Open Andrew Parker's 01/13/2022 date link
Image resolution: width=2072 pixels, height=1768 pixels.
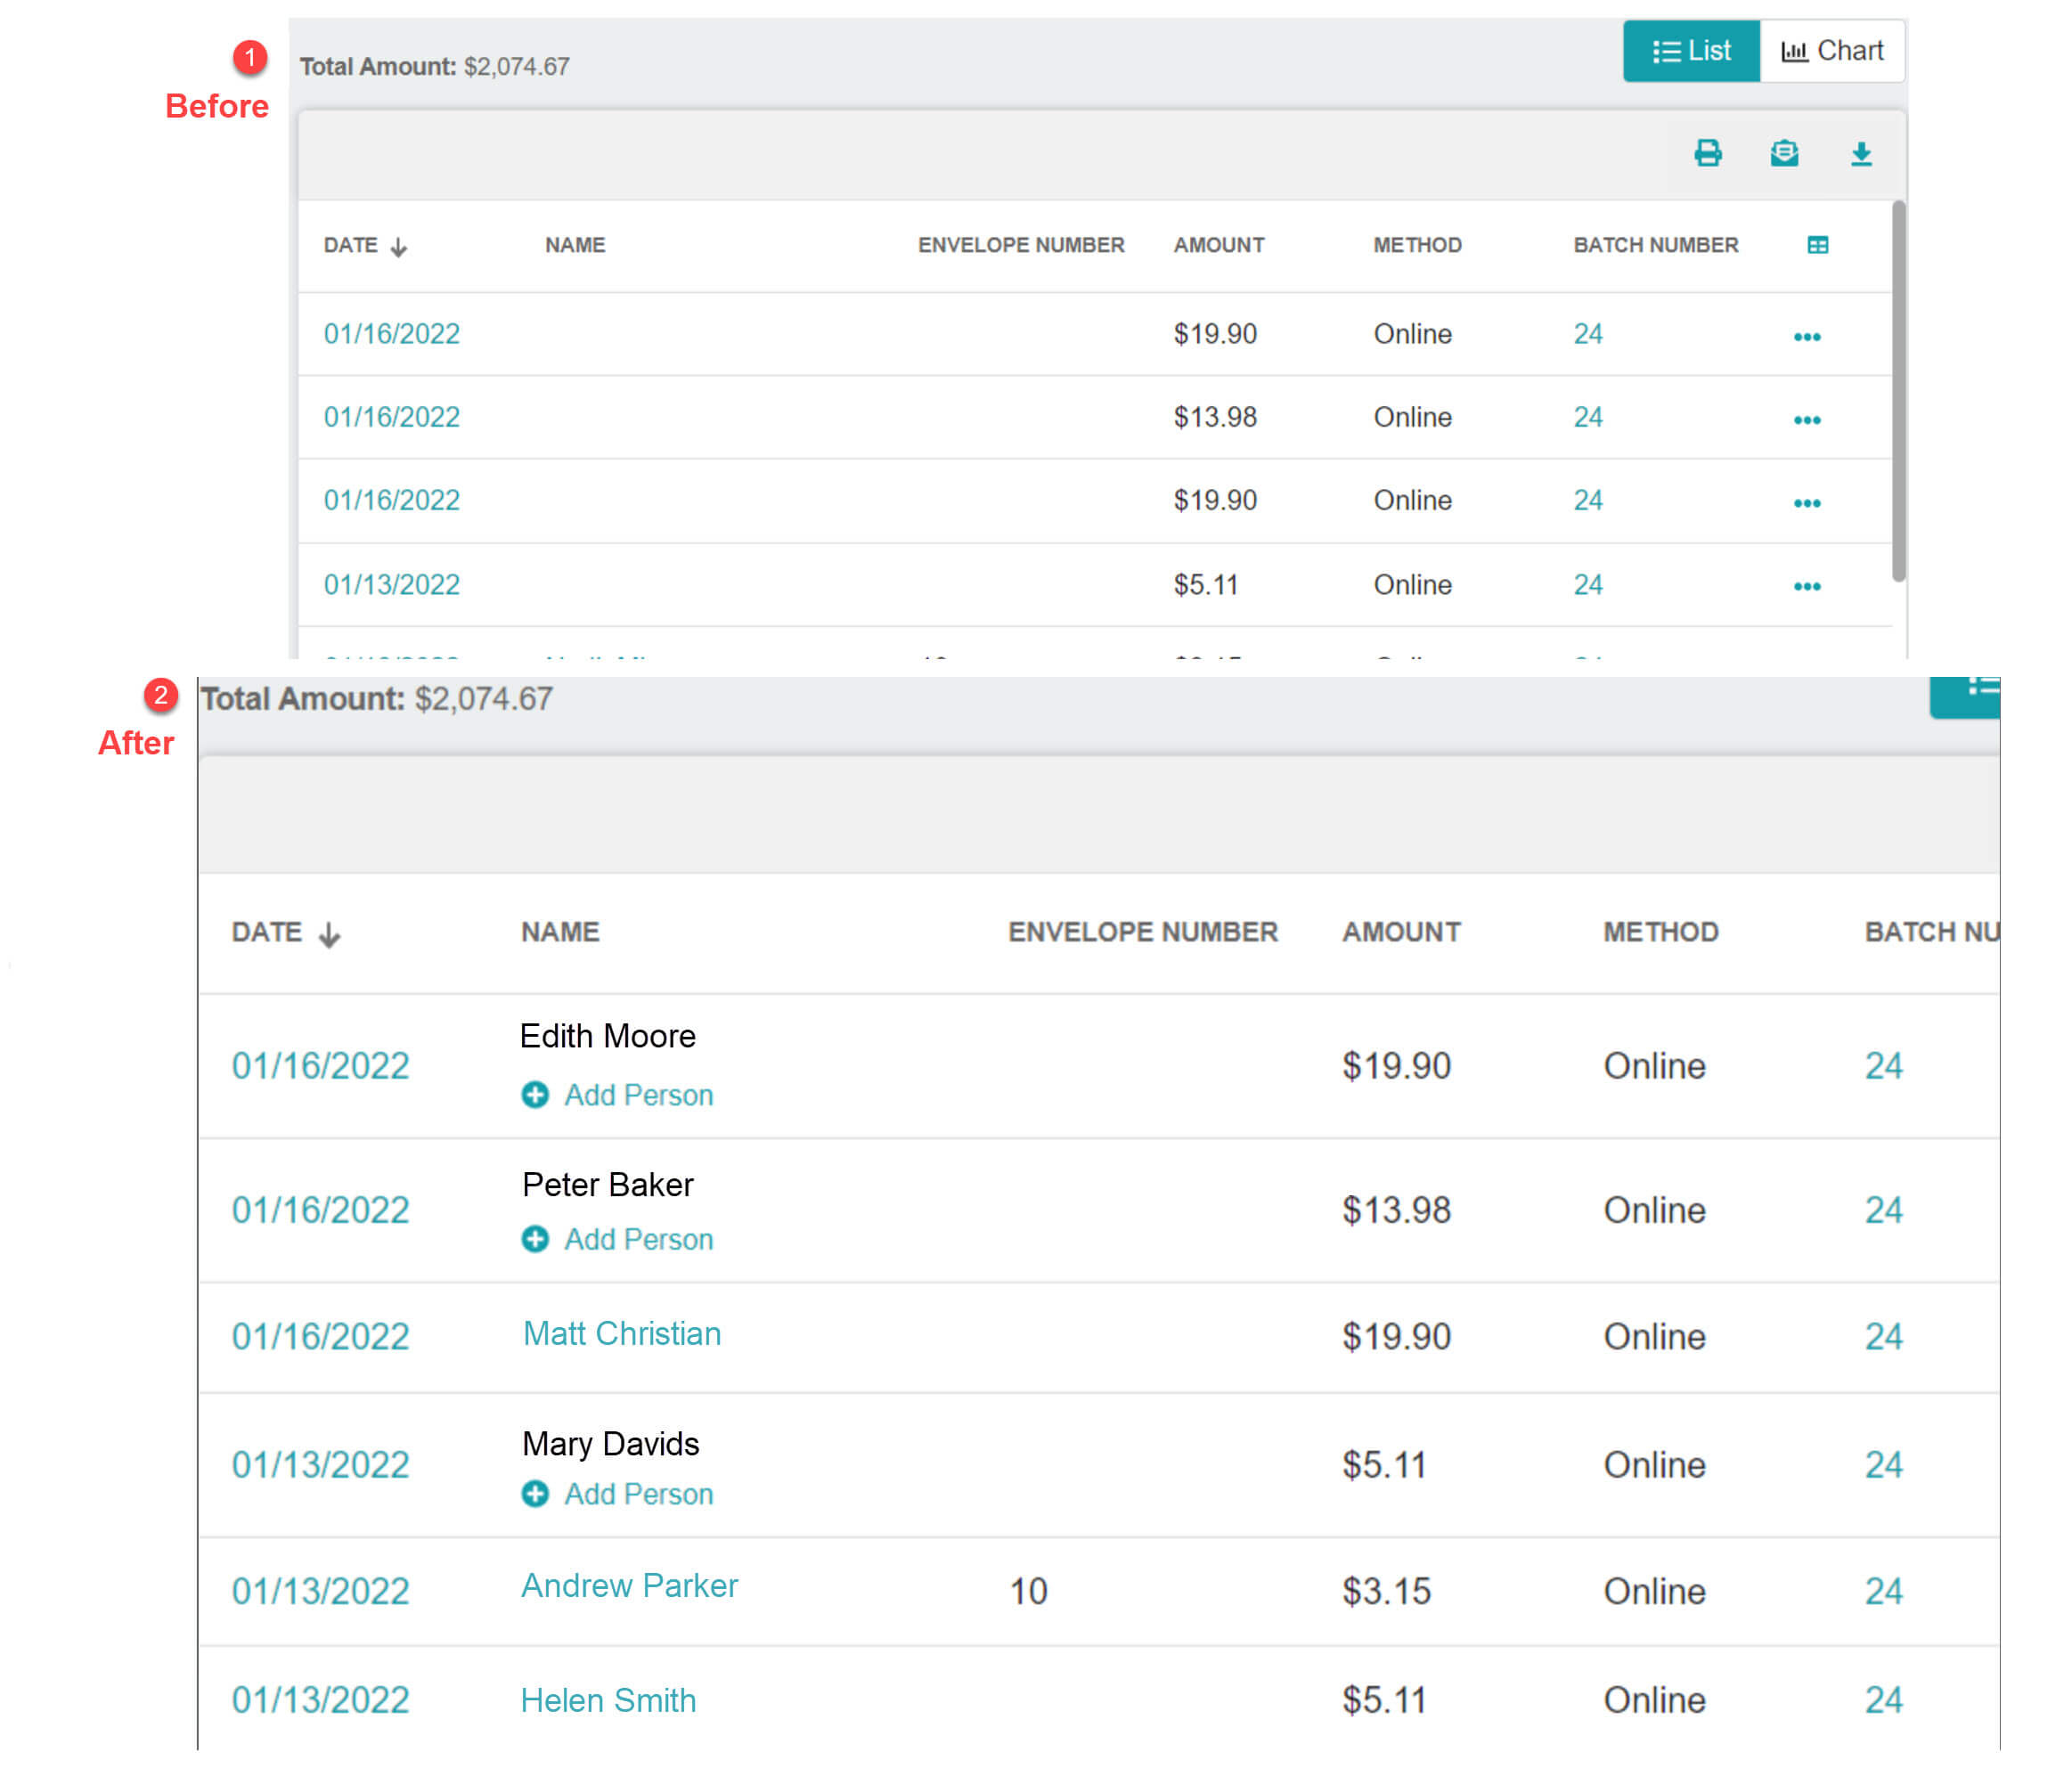321,1592
